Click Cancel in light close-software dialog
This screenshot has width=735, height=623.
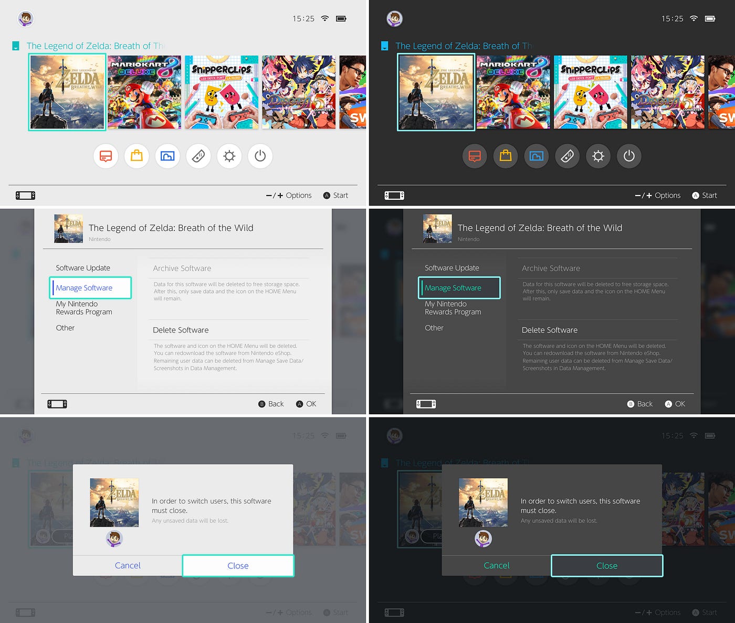128,565
